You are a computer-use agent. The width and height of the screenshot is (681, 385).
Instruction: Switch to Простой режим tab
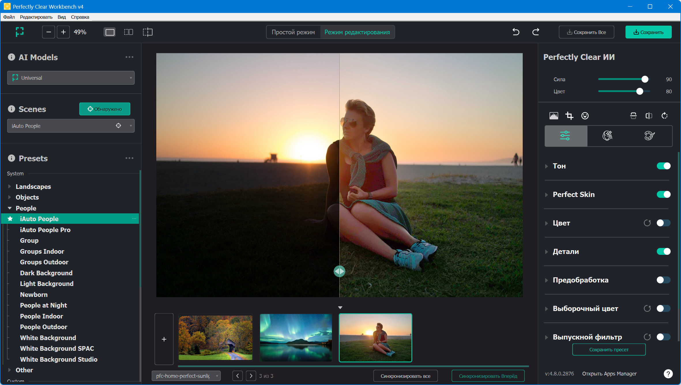click(x=293, y=32)
